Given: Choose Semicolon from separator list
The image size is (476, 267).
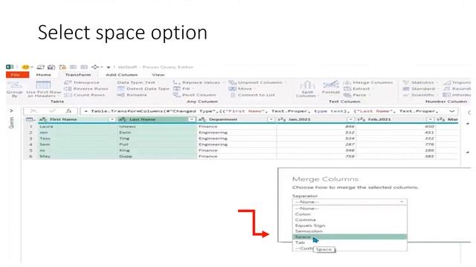Looking at the screenshot, I should pyautogui.click(x=350, y=231).
